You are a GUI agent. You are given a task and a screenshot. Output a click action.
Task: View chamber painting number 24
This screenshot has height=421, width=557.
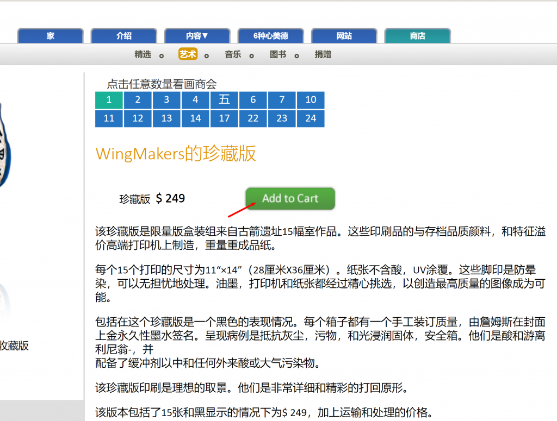(311, 118)
